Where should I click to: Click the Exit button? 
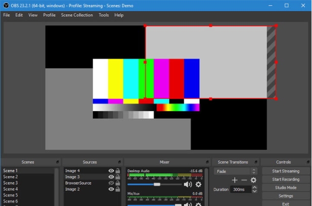[286, 203]
